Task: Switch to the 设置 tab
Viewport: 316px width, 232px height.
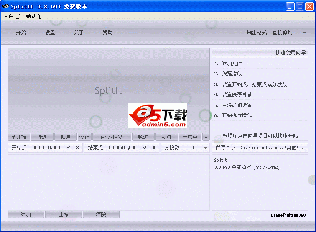Action: click(x=50, y=33)
